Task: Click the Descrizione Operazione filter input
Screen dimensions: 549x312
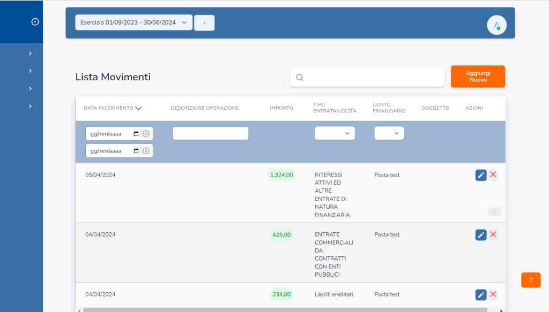Action: click(x=210, y=133)
